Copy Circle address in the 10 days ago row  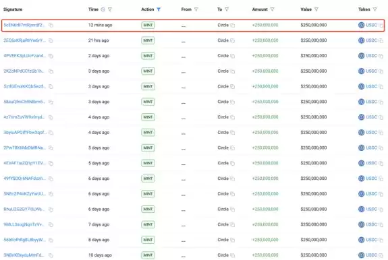(x=232, y=255)
